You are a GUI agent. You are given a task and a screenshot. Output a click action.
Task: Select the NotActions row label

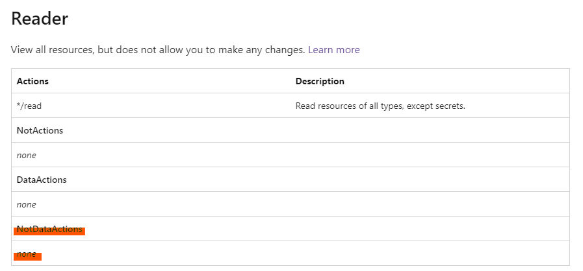(40, 130)
